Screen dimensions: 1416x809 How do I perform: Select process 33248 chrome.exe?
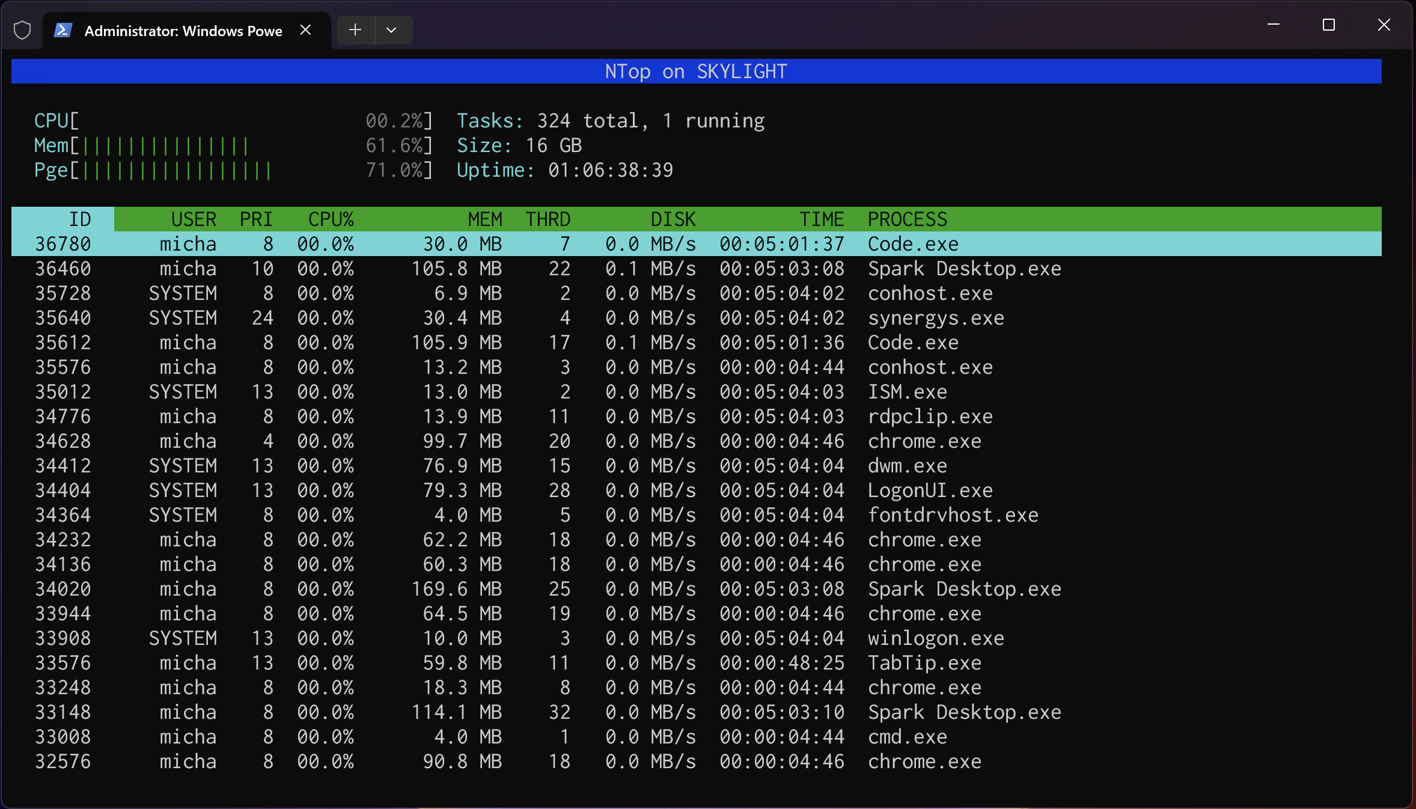[696, 688]
